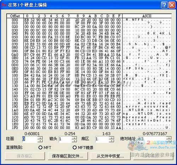Viewport: 177px width, 165px height.
Task: Select the MFT radio button
Action: pos(40,147)
